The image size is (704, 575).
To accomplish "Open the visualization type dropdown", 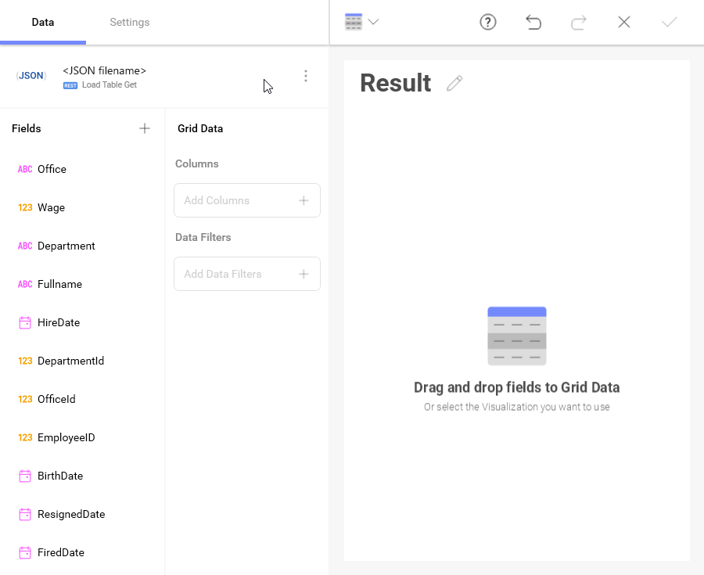I will 361,22.
